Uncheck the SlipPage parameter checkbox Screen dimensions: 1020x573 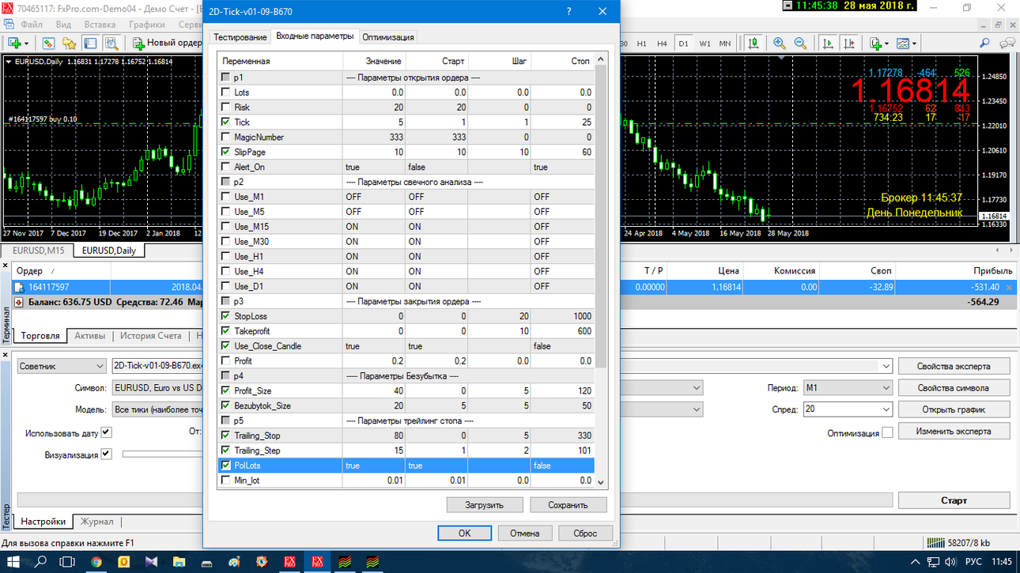(226, 152)
